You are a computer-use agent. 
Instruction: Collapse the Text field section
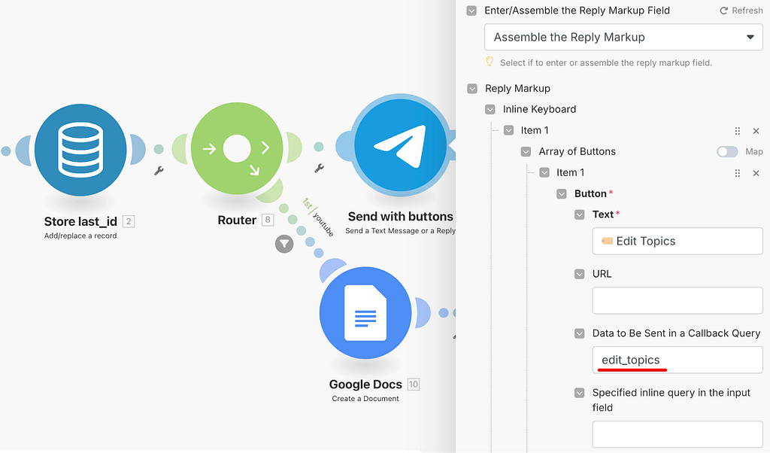click(x=580, y=214)
